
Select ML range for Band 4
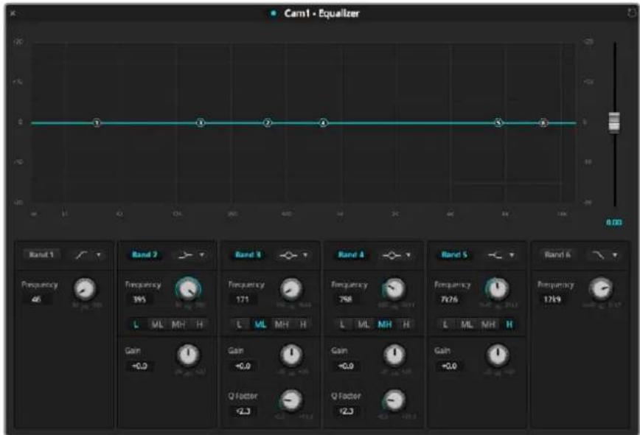click(364, 324)
